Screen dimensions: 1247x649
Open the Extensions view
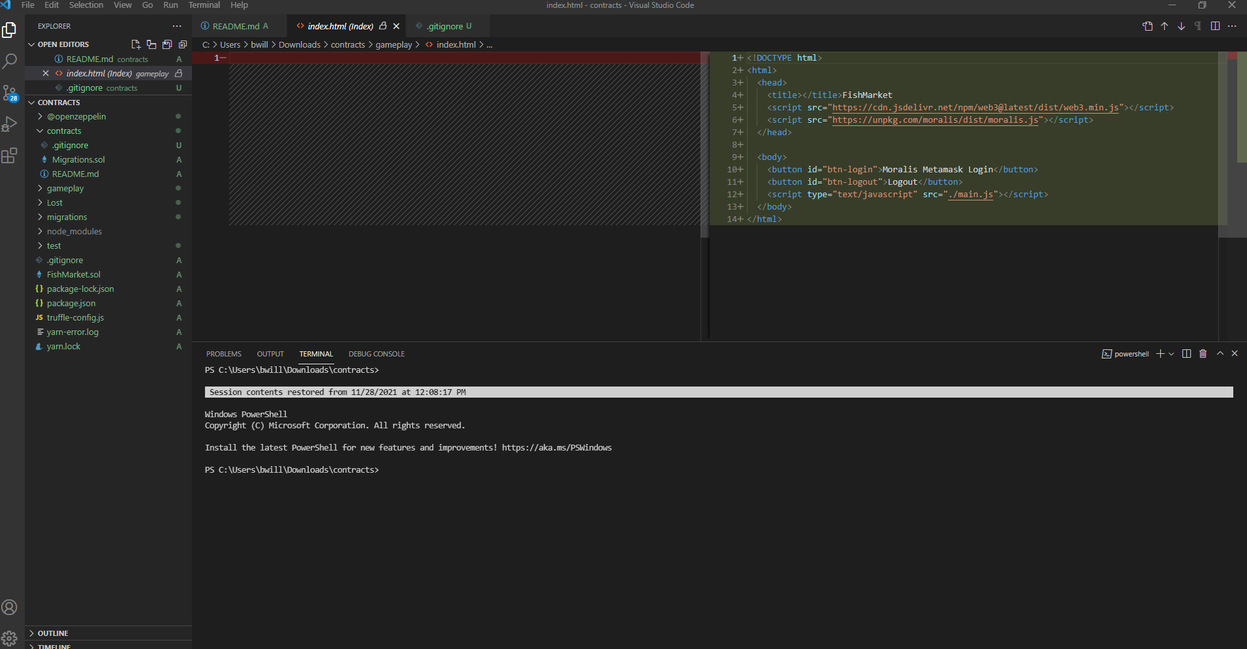coord(10,155)
